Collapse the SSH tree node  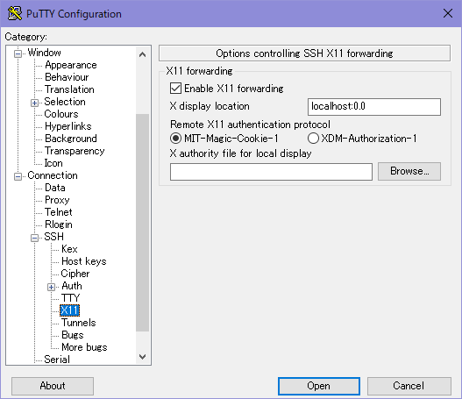click(34, 238)
